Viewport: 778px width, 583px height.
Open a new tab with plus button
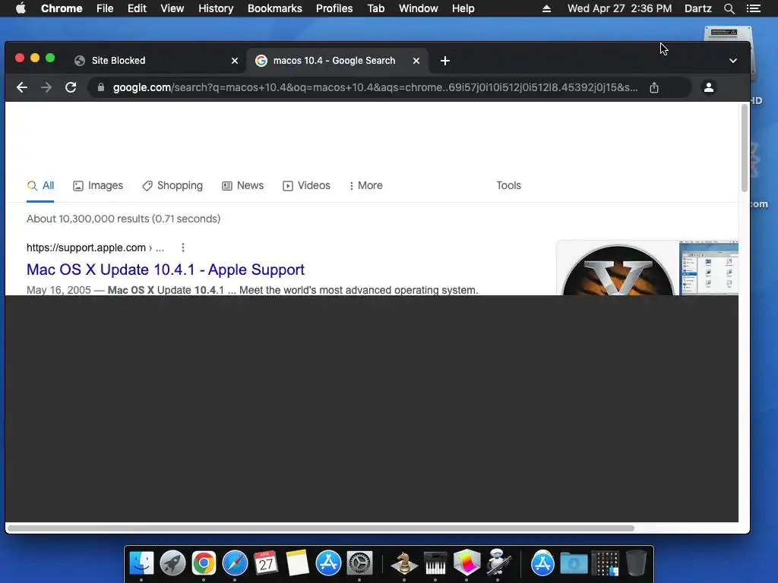click(x=445, y=61)
